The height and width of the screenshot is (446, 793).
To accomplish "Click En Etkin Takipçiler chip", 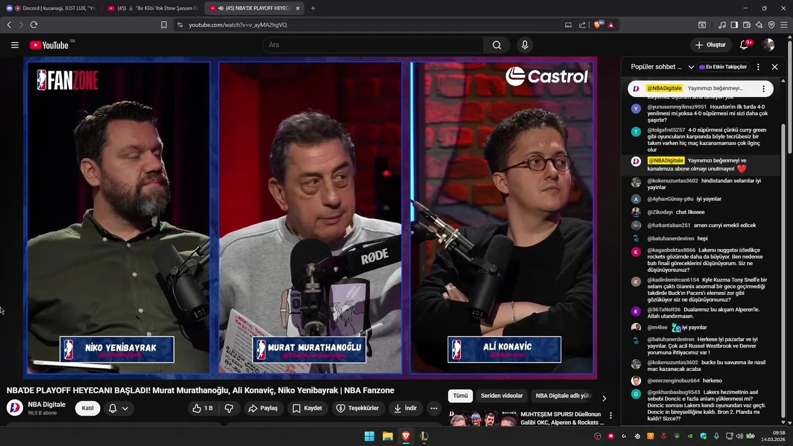I will (722, 67).
